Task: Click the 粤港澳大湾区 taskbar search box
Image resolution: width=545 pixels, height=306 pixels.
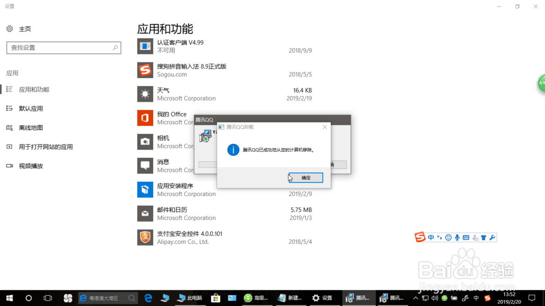Action: (x=107, y=298)
